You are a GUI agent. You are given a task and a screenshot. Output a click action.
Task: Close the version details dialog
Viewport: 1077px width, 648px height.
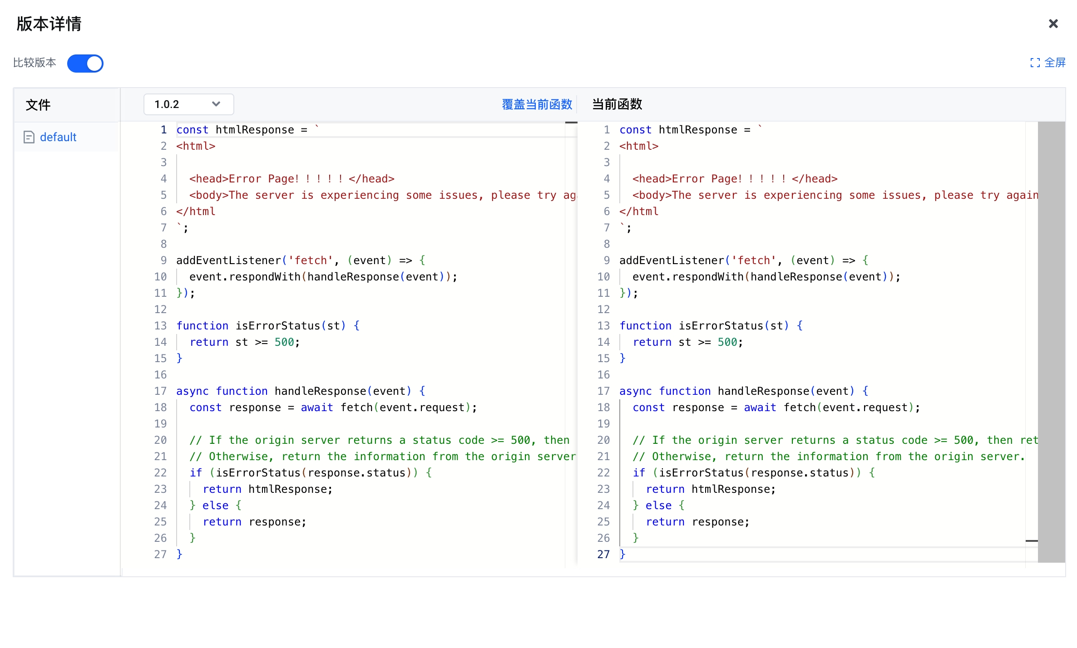(x=1053, y=24)
